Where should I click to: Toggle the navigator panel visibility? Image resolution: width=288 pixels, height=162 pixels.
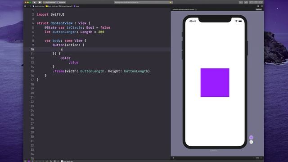(x=252, y=2)
